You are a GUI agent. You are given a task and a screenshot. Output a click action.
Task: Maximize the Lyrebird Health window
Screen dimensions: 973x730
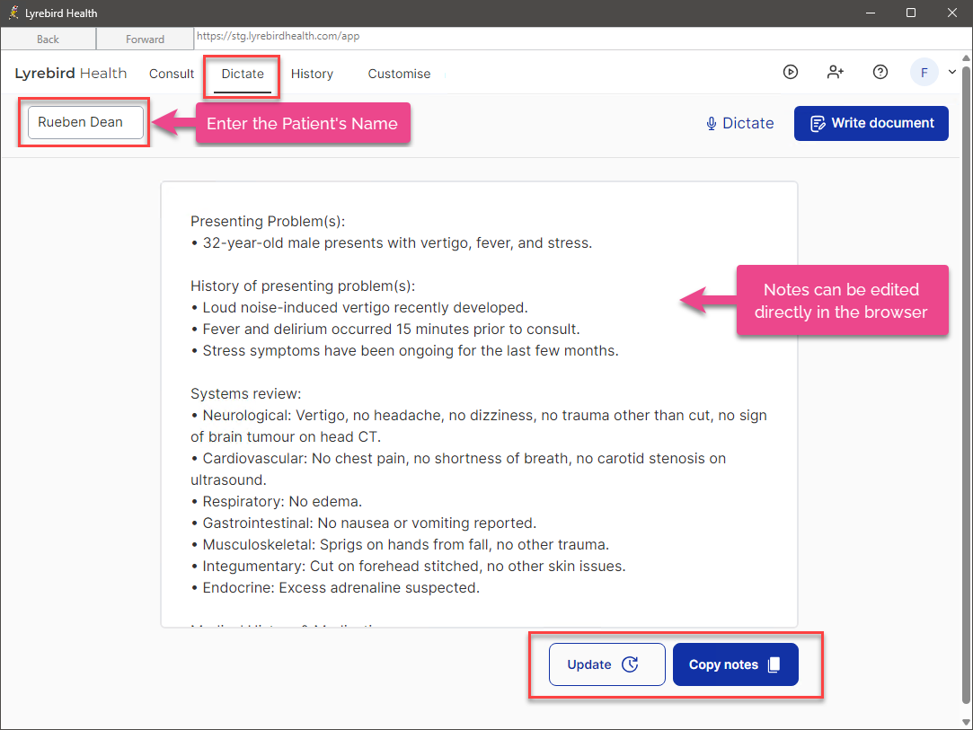coord(911,13)
